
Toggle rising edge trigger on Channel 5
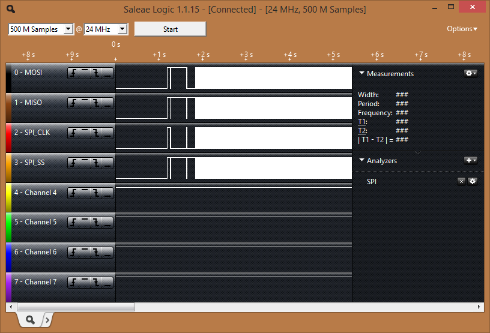tap(74, 223)
